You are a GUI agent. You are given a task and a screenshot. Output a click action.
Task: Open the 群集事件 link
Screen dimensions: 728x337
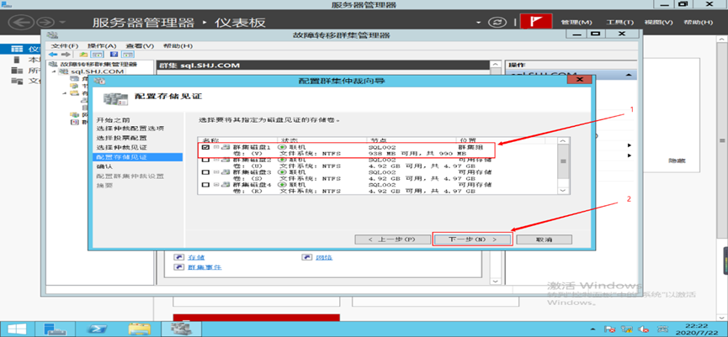coord(205,267)
